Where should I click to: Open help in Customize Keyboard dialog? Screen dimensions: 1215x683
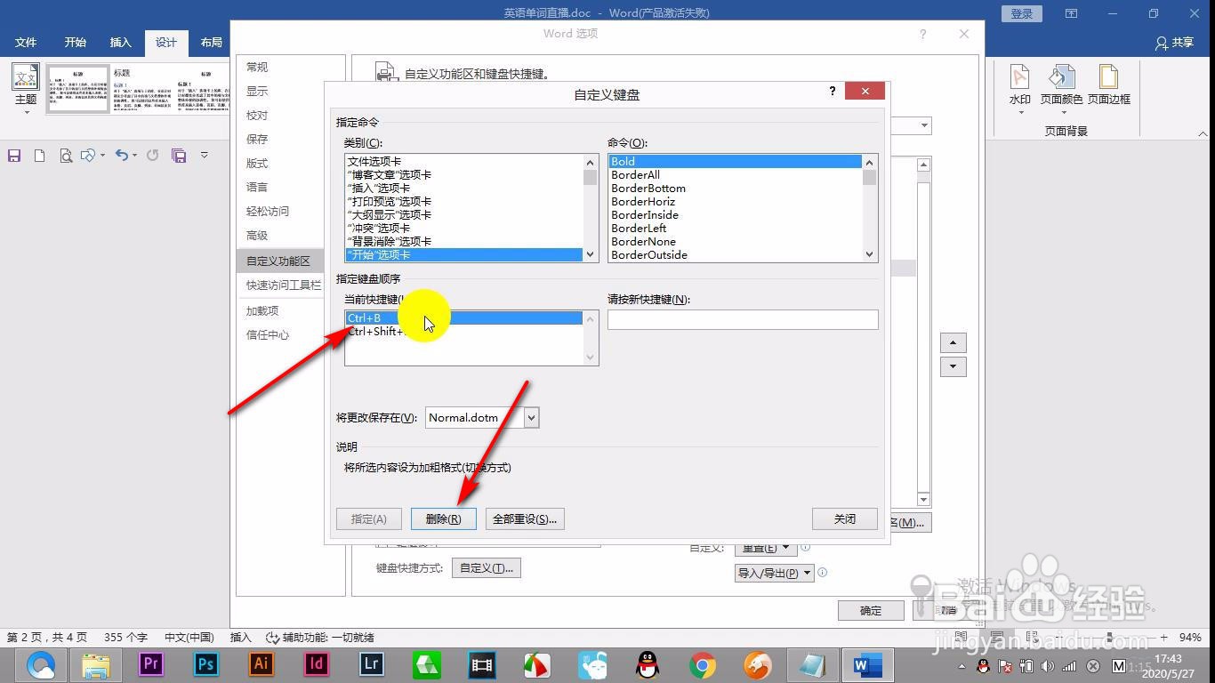(x=833, y=91)
